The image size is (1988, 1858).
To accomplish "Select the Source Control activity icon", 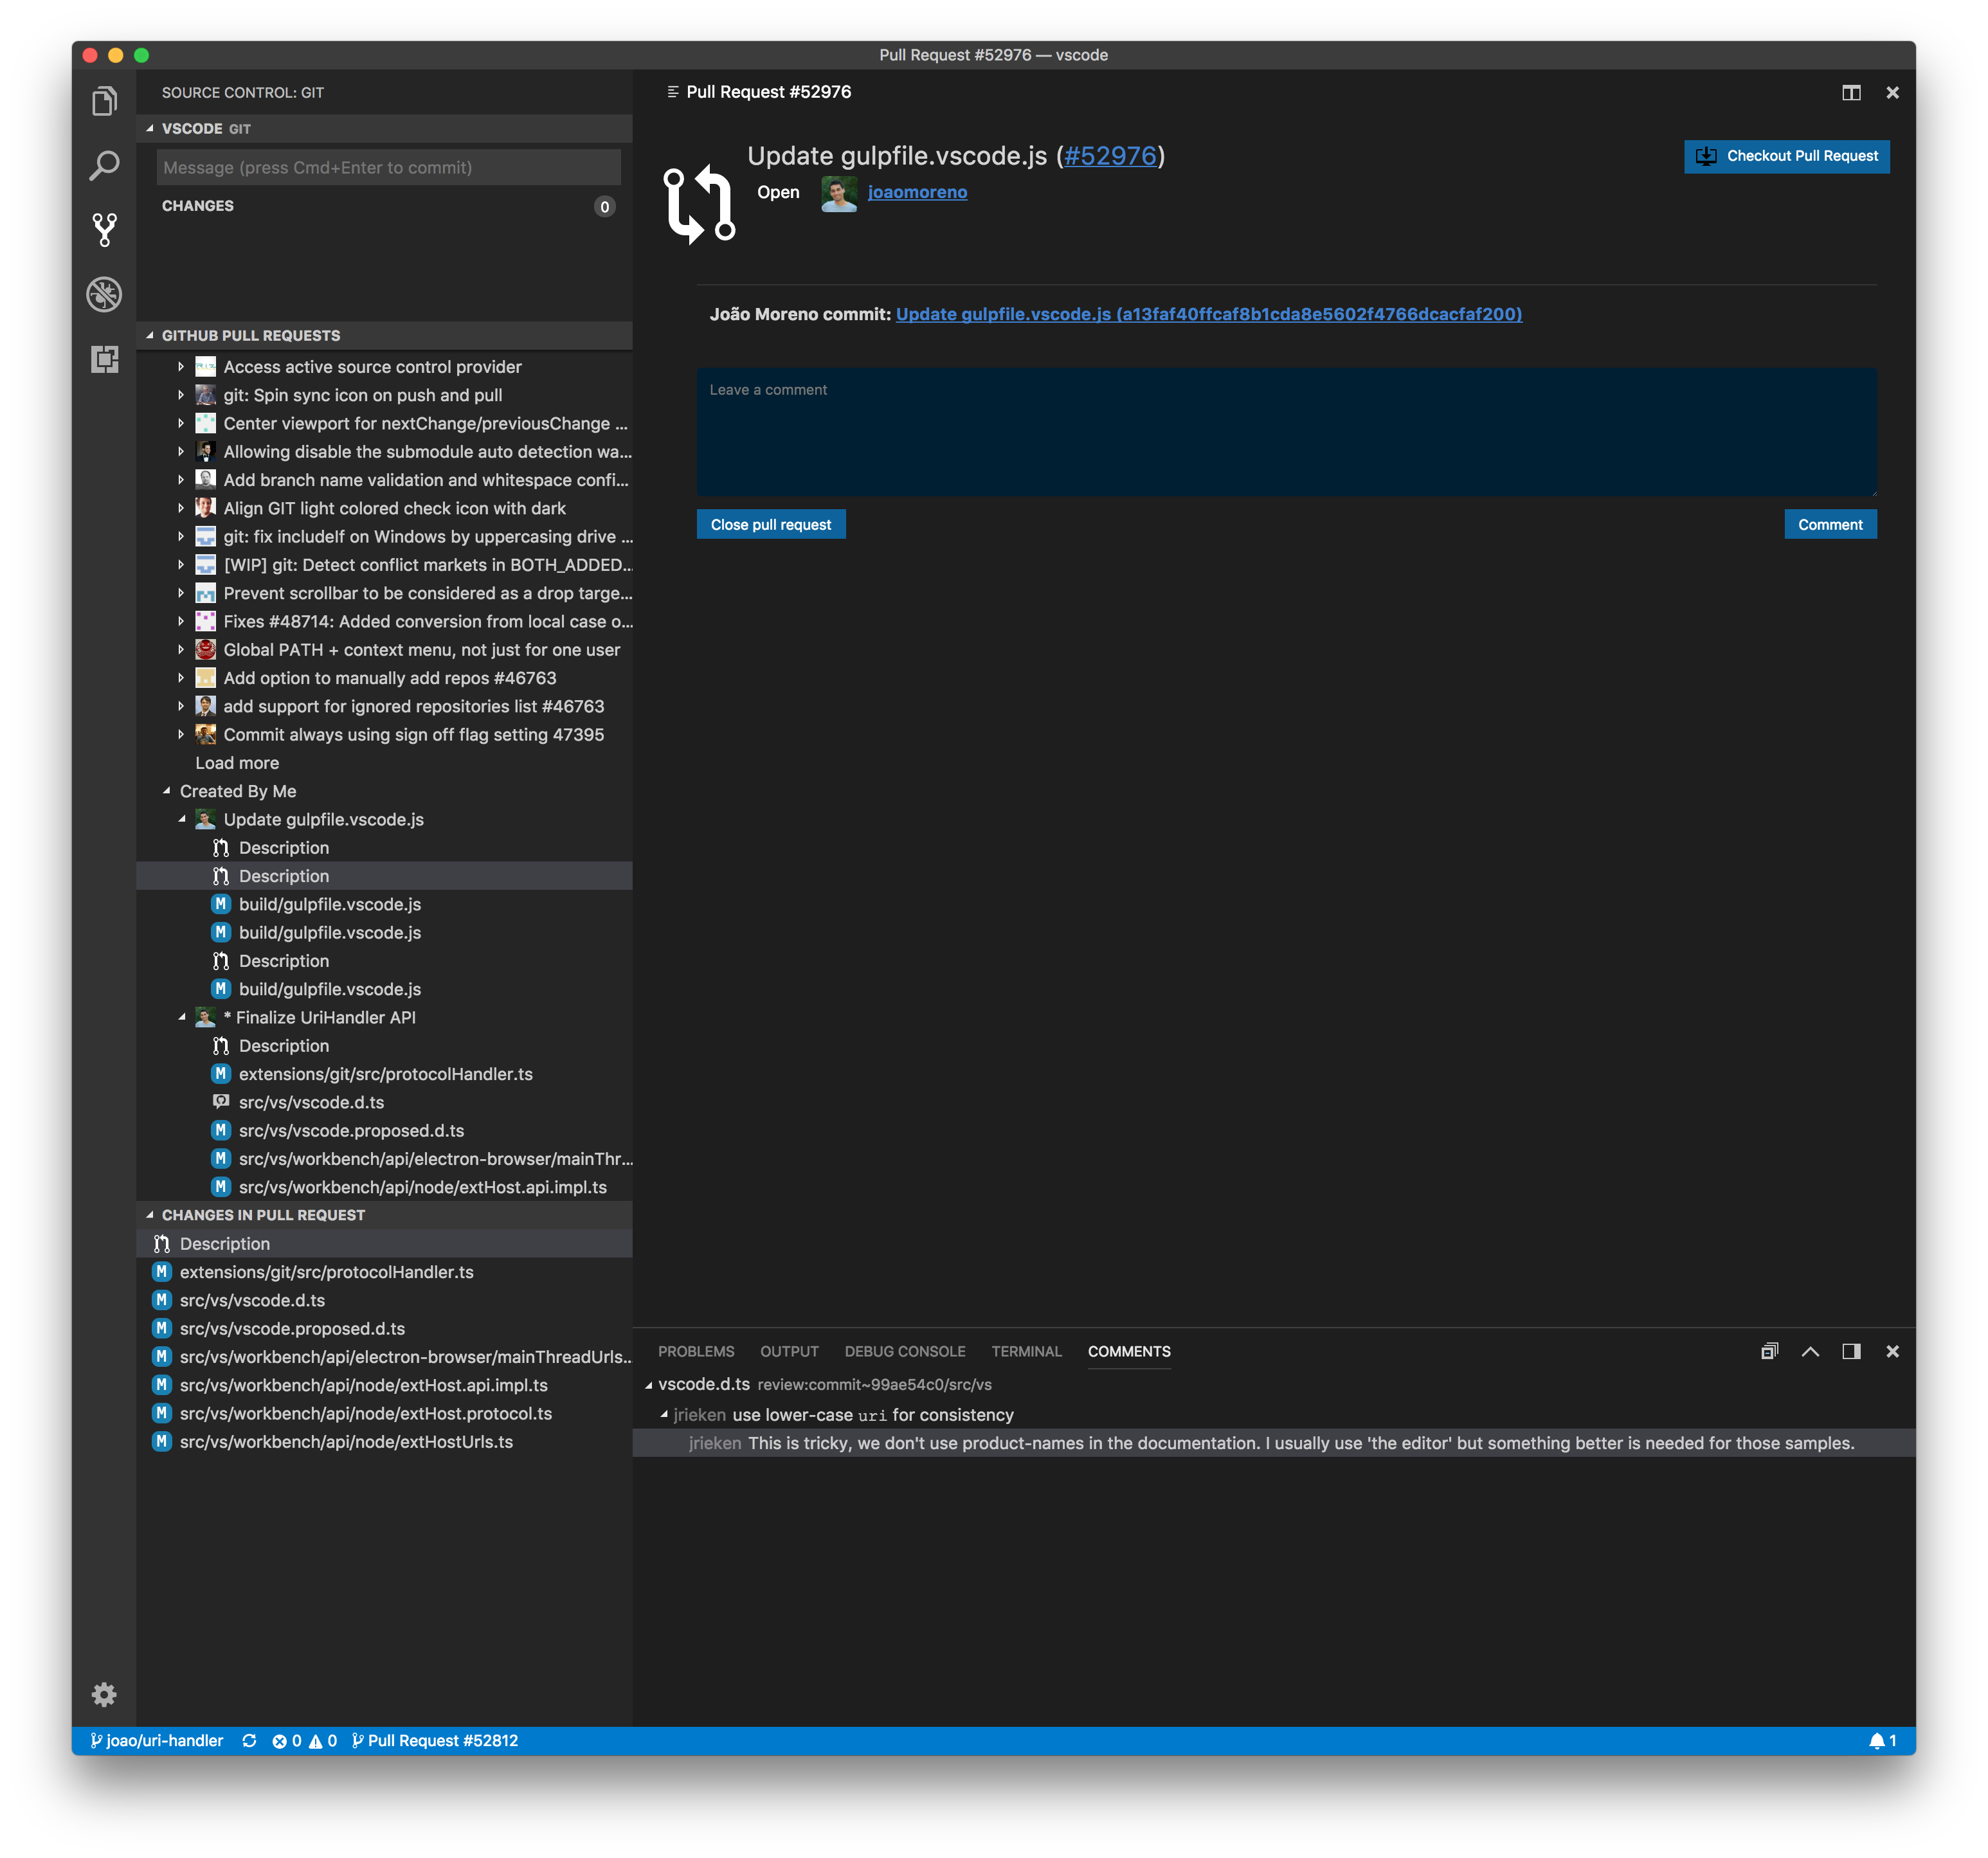I will pyautogui.click(x=104, y=230).
